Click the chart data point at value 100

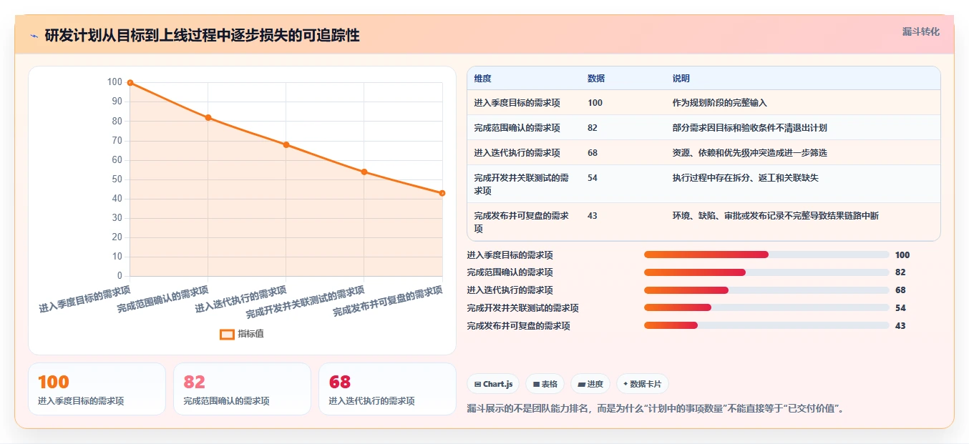[x=130, y=82]
